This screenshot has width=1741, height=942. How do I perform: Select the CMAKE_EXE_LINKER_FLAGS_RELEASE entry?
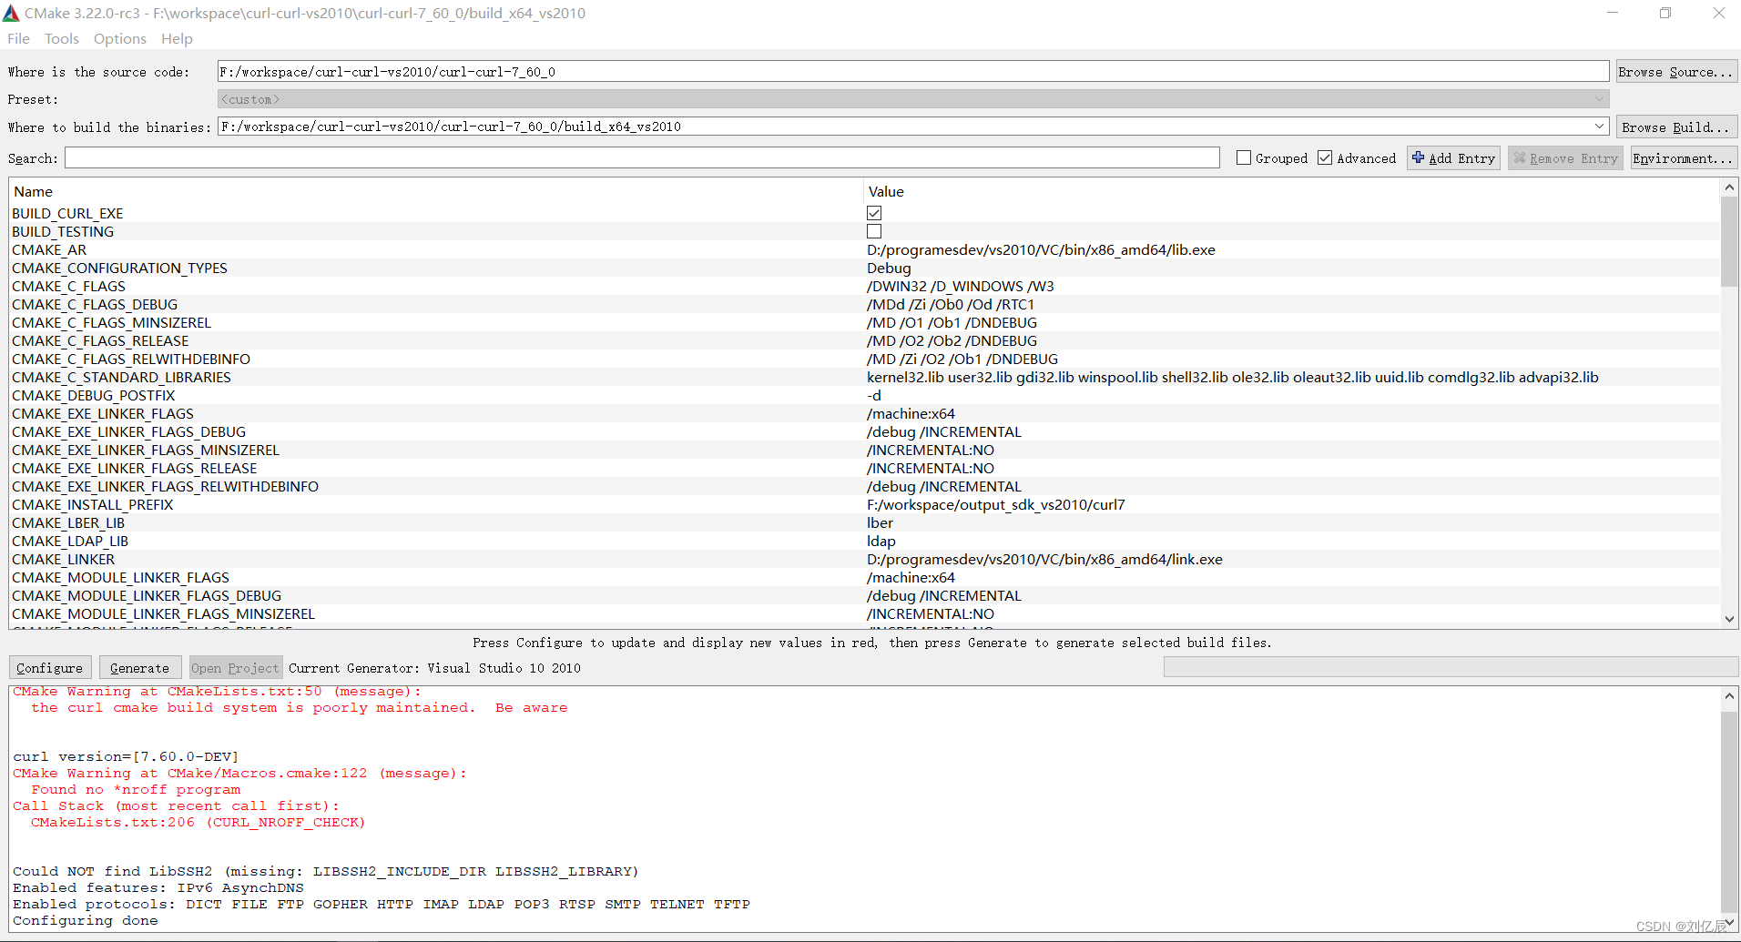click(134, 468)
